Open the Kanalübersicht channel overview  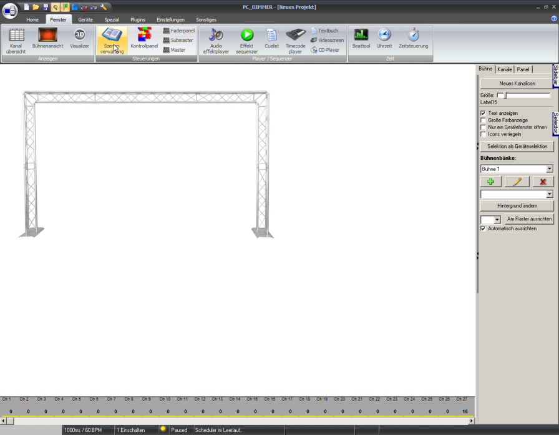(x=16, y=41)
